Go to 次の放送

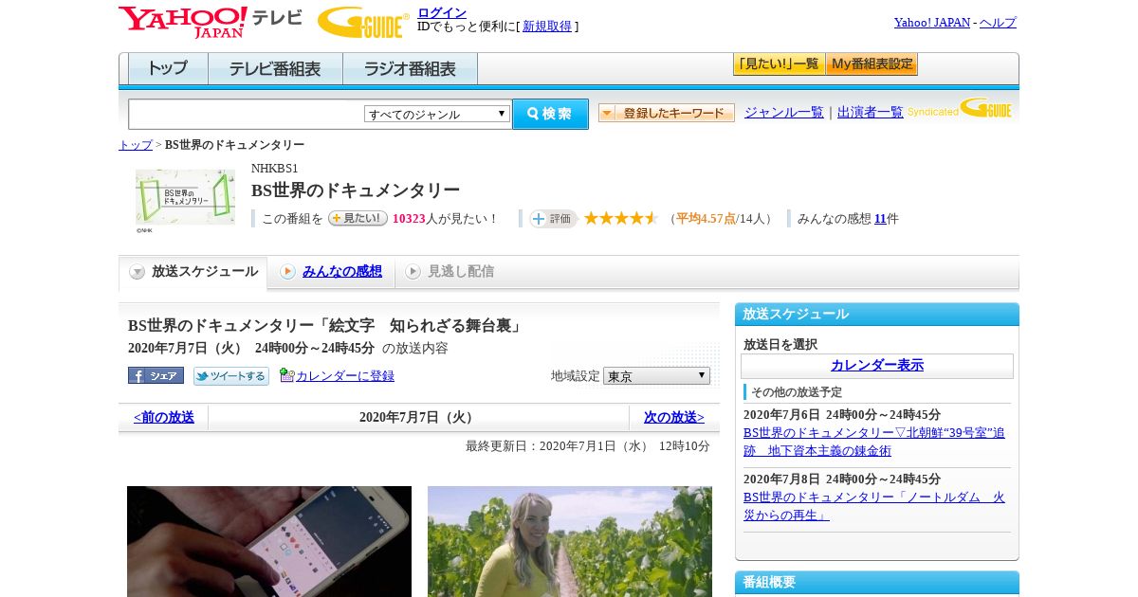[674, 418]
